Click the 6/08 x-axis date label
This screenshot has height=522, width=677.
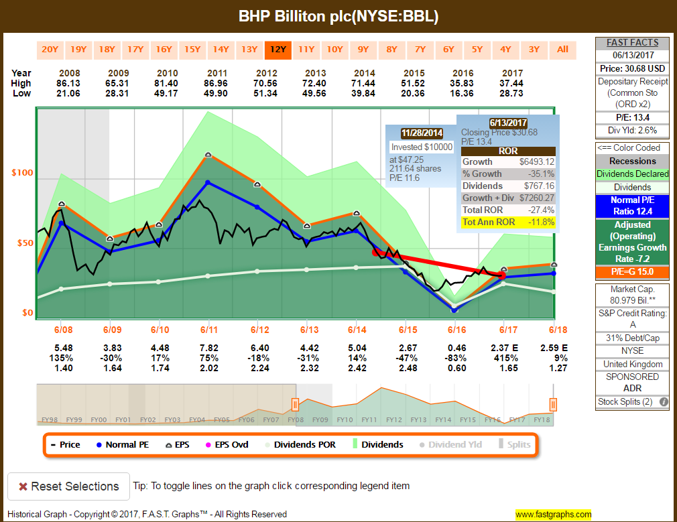tap(64, 330)
